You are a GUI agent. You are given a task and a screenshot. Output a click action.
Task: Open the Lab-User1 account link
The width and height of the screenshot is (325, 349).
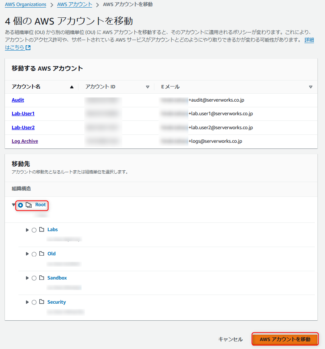23,114
